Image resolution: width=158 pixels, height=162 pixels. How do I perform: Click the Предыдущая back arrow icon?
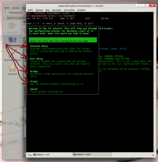point(6,13)
